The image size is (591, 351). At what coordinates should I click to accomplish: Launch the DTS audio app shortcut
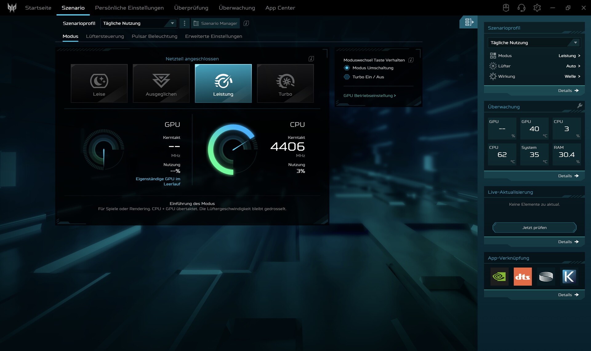pyautogui.click(x=522, y=277)
